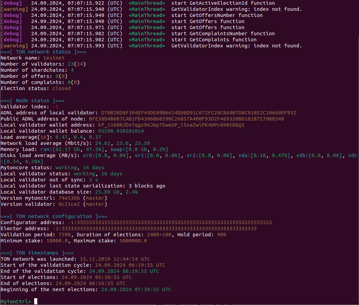Screen dimensions: 359x305
Task: Click the MyTonCtrl command prompt
Action: pos(16,301)
